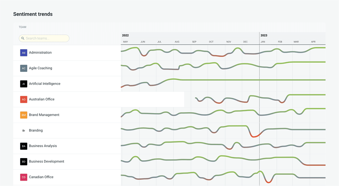The height and width of the screenshot is (186, 339).
Task: Select the AUG month in timeline header
Action: click(x=177, y=42)
